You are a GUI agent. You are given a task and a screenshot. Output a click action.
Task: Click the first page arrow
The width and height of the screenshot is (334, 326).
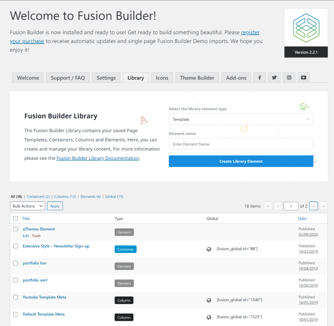tap(268, 206)
